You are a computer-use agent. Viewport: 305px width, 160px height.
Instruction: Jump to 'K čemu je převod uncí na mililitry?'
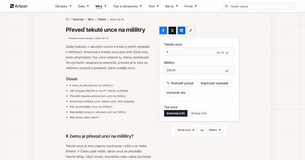(91, 85)
